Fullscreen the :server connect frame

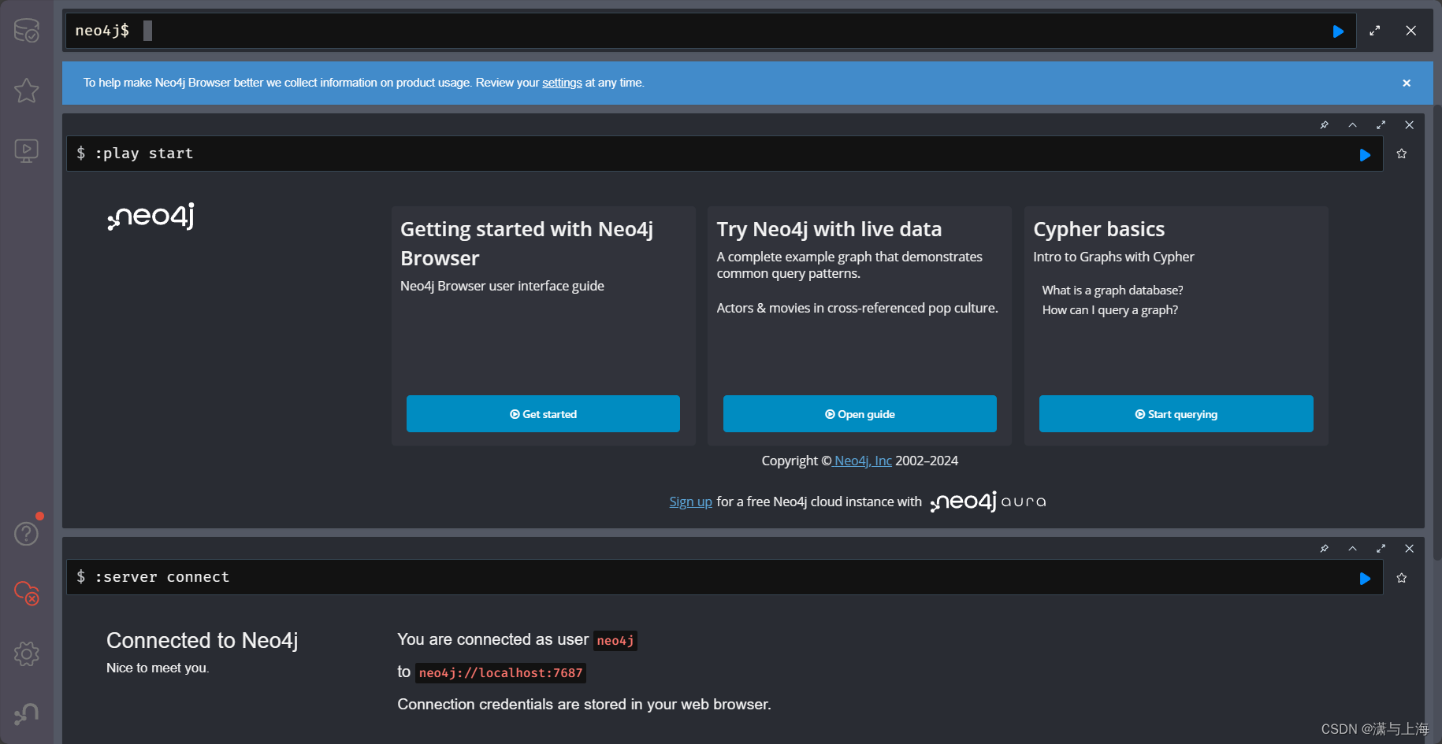pyautogui.click(x=1381, y=549)
